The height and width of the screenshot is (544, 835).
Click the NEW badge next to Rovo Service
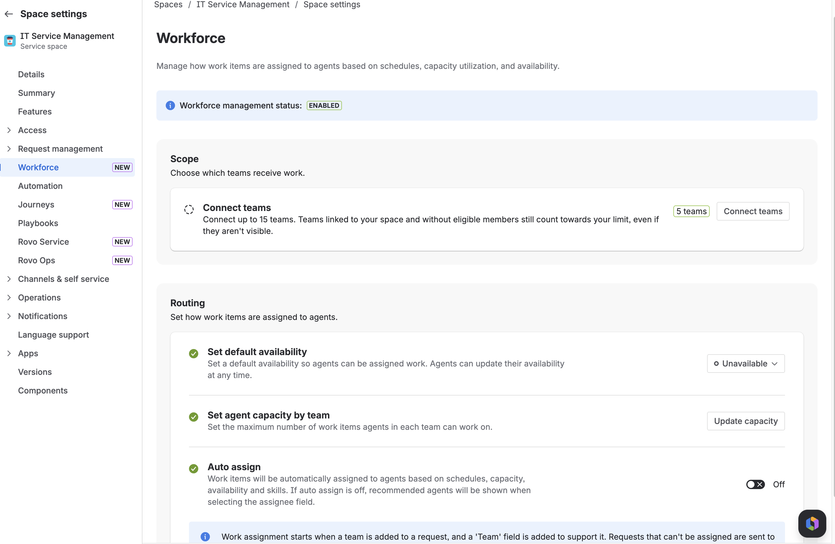coord(122,242)
